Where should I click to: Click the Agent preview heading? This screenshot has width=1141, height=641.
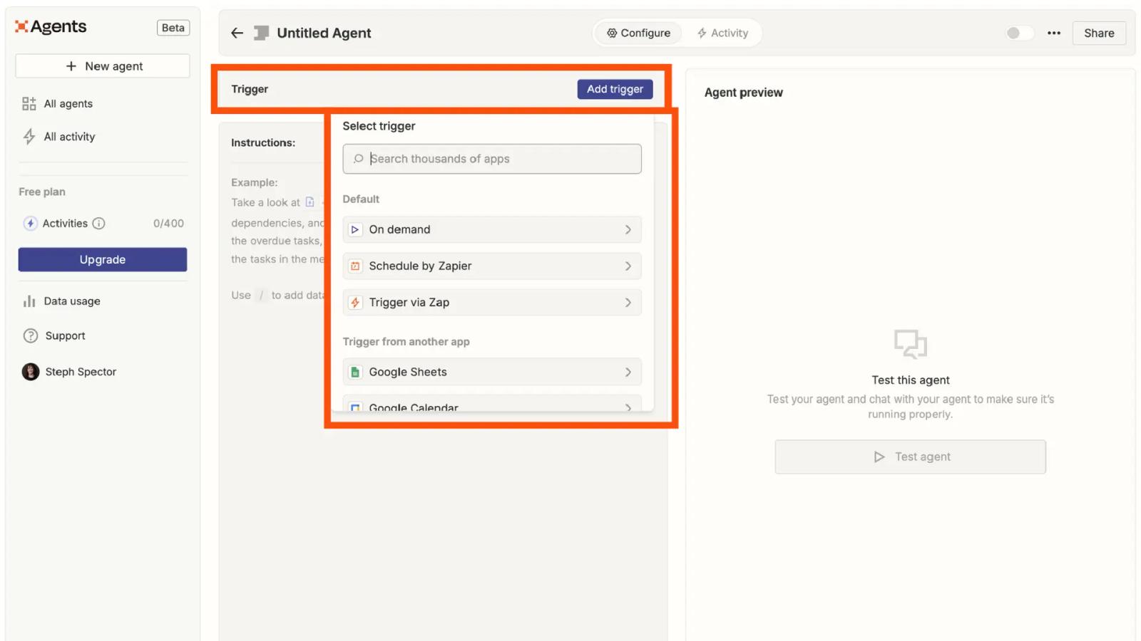coord(744,93)
